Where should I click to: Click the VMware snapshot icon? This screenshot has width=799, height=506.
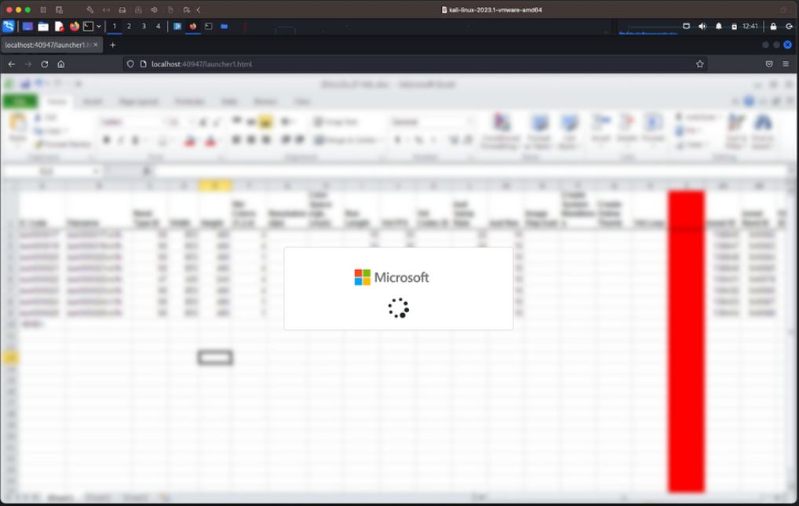click(x=59, y=9)
